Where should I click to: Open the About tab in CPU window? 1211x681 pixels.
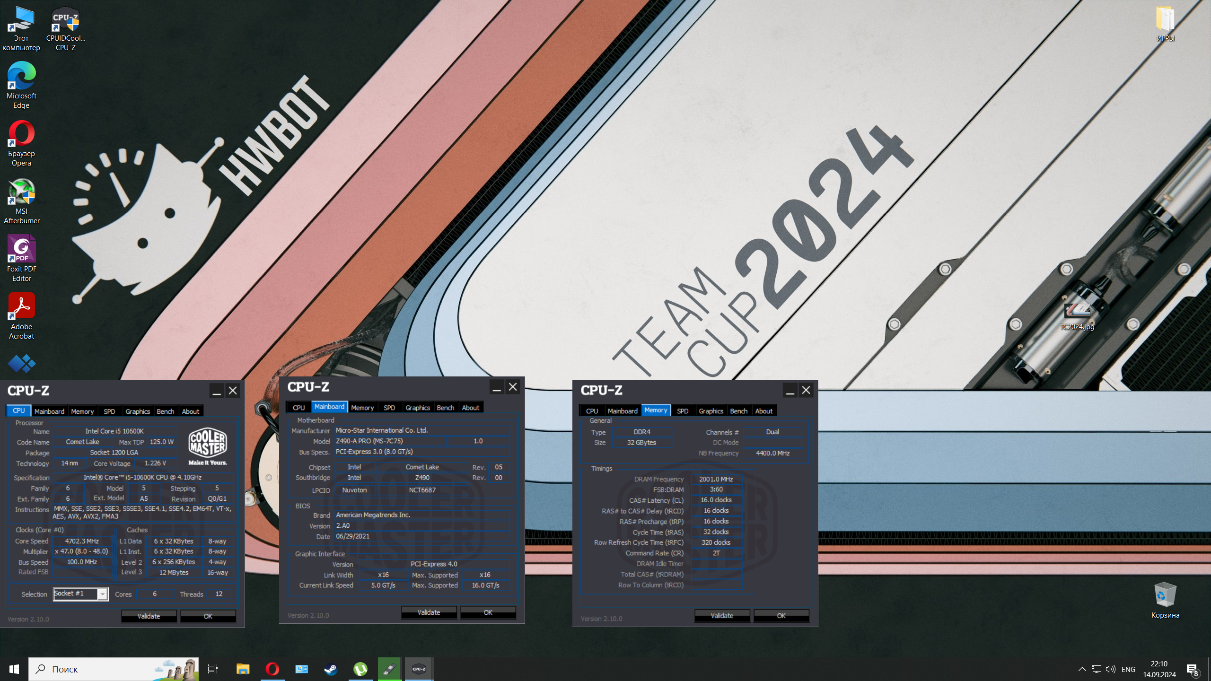(x=191, y=411)
